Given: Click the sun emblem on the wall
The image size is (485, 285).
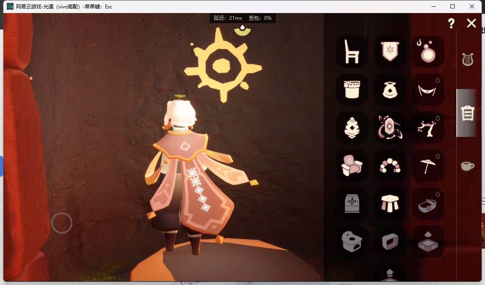Looking at the screenshot, I should (x=223, y=65).
